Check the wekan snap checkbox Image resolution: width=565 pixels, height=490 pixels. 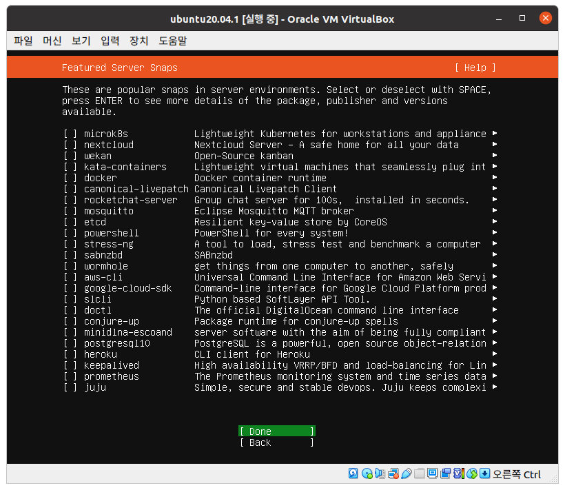click(x=70, y=156)
